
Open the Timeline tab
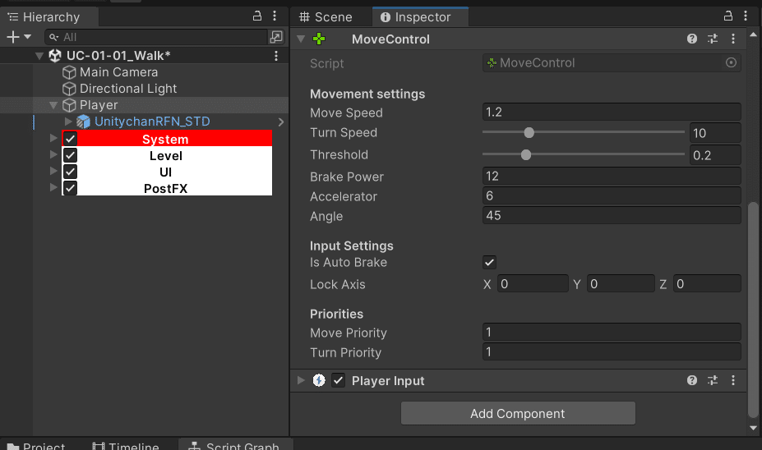click(126, 445)
